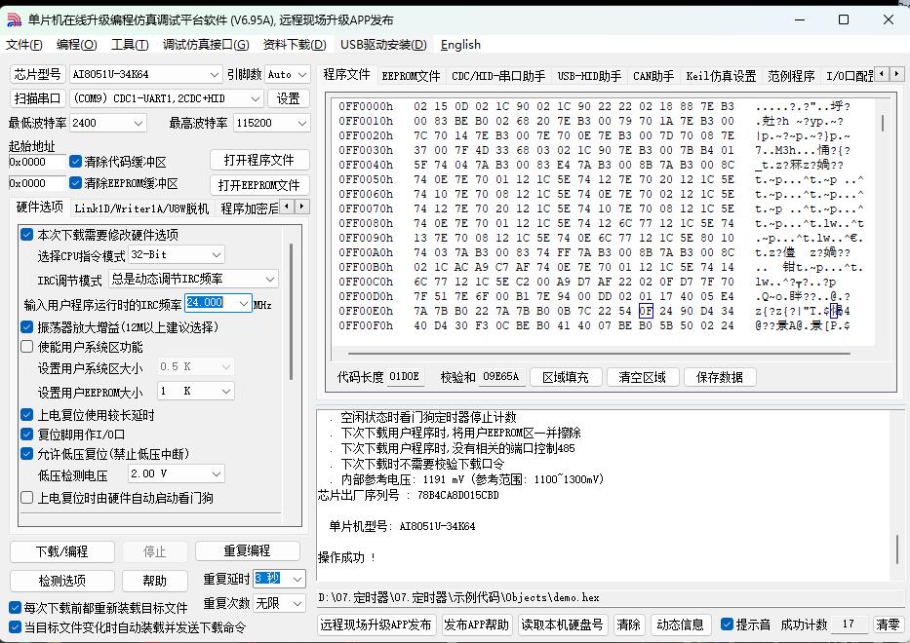Switch to CAN助手 tab

pos(653,76)
